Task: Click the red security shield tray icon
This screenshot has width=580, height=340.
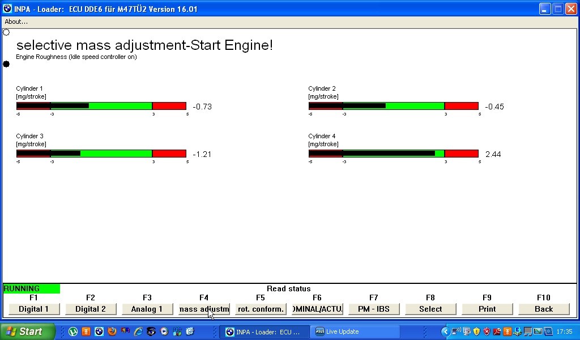Action: [x=487, y=331]
